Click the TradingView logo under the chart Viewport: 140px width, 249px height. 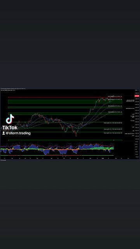(x=3, y=160)
